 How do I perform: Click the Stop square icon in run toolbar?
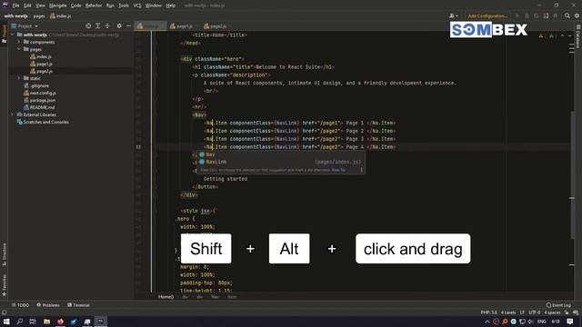coord(556,16)
